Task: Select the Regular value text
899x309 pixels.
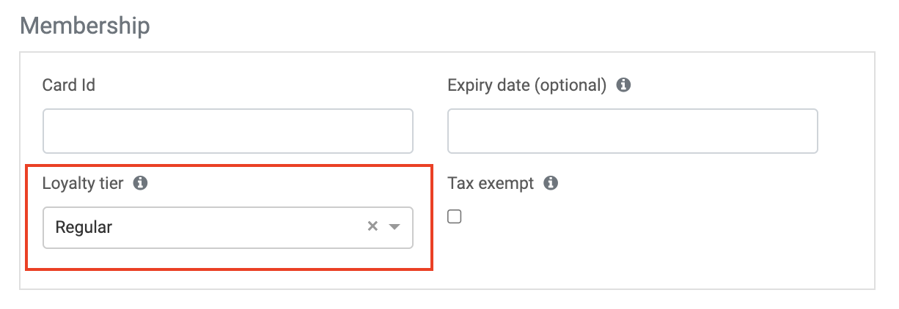Action: click(x=84, y=227)
